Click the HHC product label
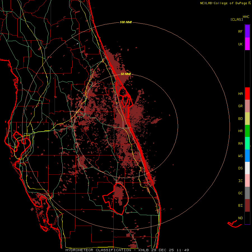This screenshot has width=252, height=252. click(246, 17)
